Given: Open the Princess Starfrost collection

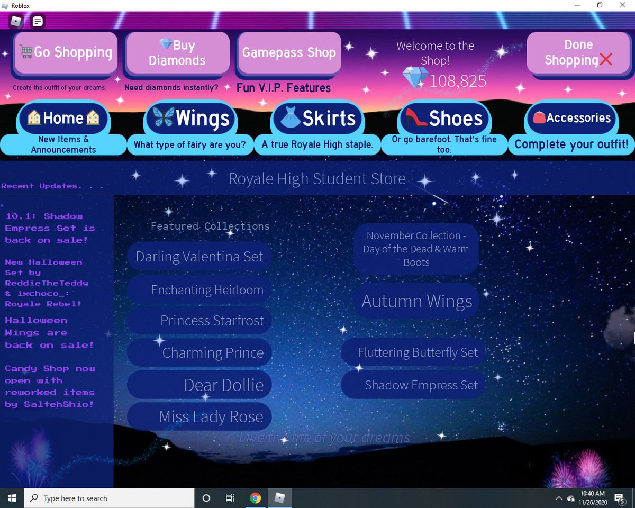Looking at the screenshot, I should (x=199, y=321).
